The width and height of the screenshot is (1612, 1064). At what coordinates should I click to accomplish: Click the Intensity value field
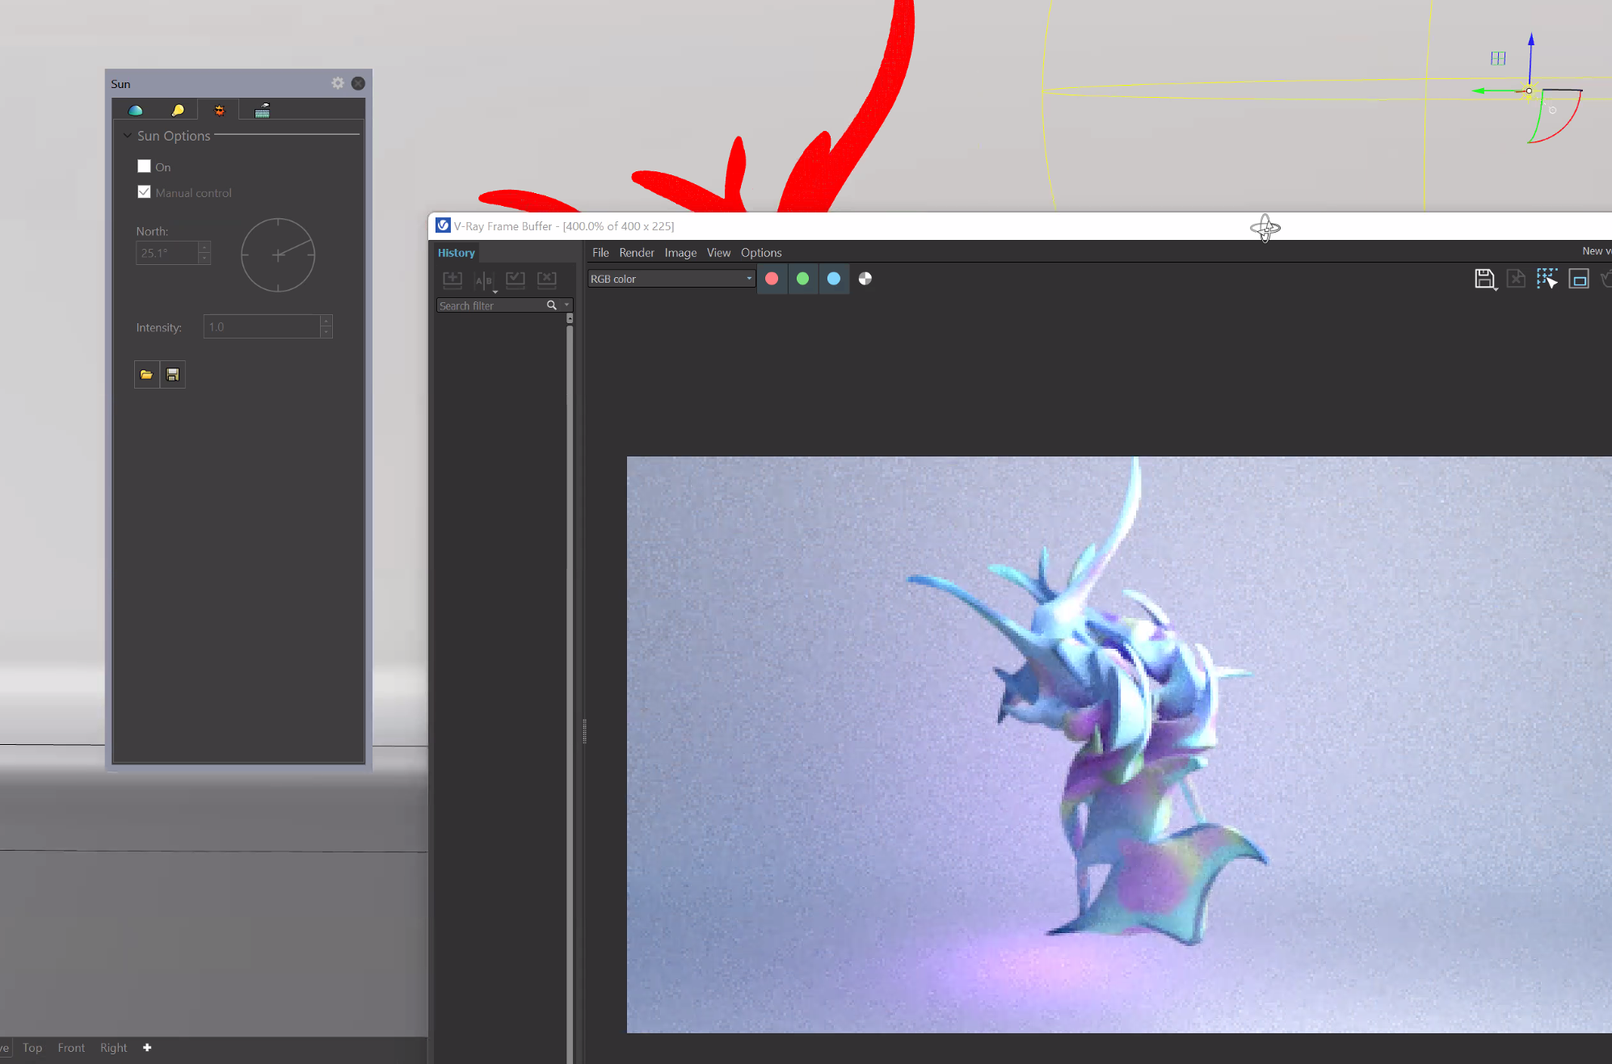point(262,326)
